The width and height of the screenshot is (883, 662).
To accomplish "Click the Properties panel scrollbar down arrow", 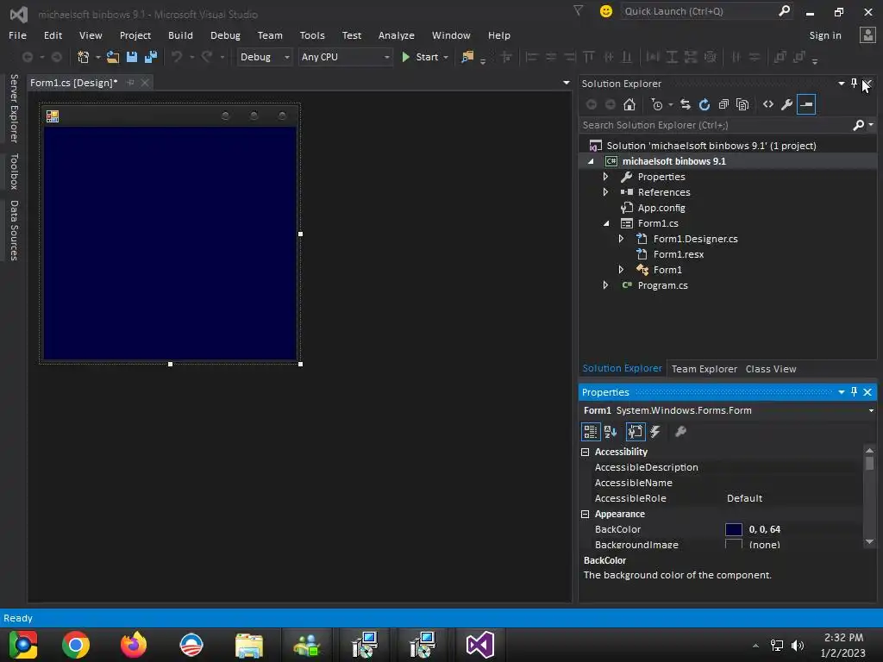I will coord(869,541).
